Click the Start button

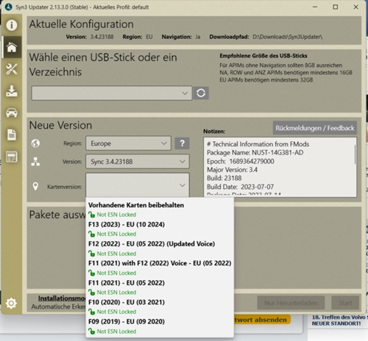(345, 303)
